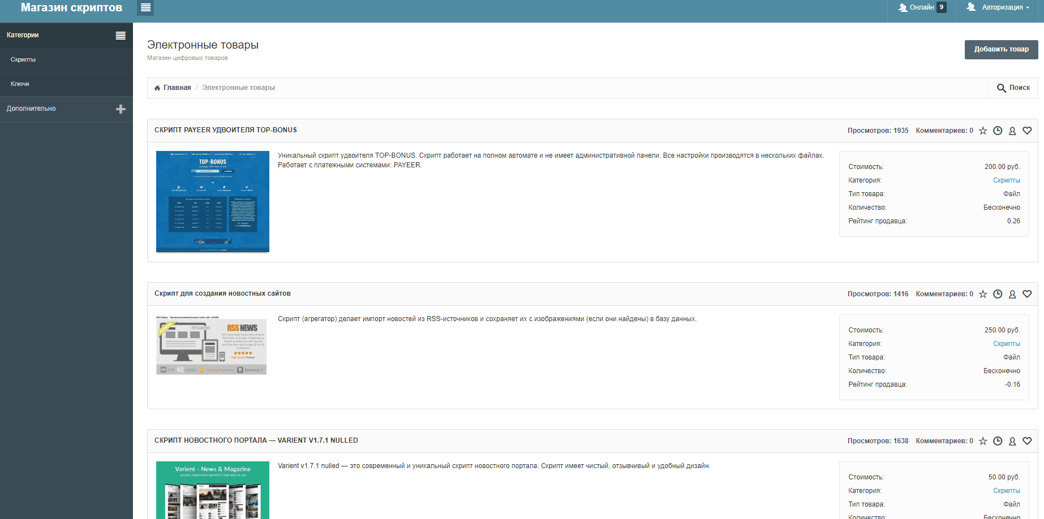Click the seller user icon on Varient listing

[x=1012, y=441]
